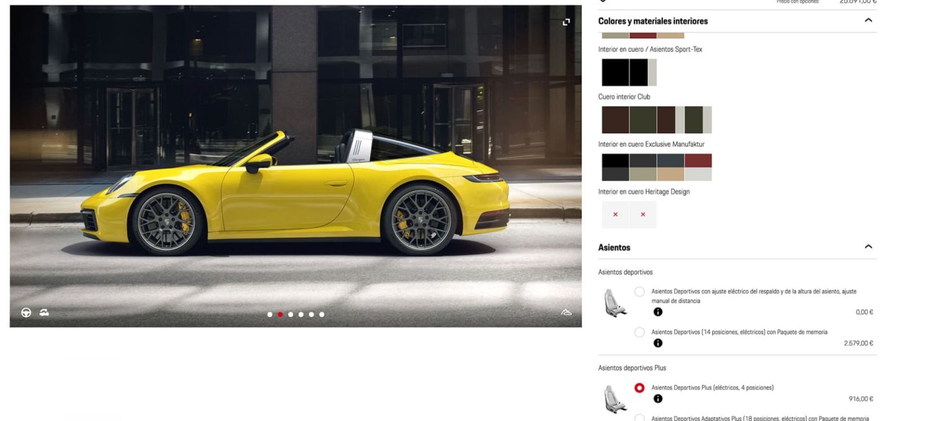
Task: Open the 3D car view icon at image bottom right
Action: click(x=566, y=313)
